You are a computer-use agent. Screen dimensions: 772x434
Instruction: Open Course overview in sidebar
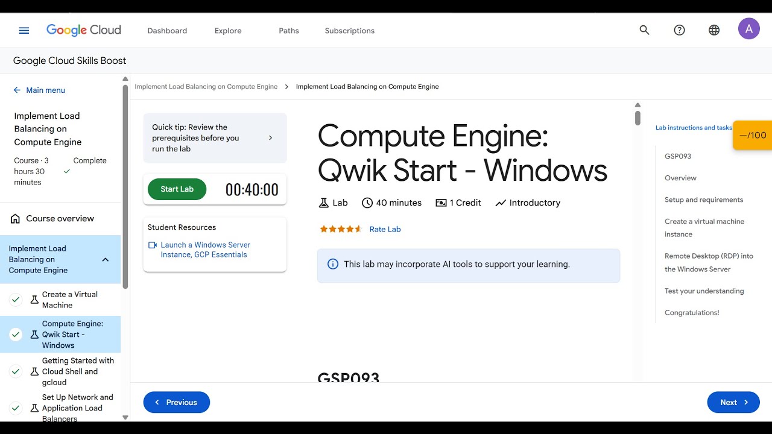[x=60, y=219]
